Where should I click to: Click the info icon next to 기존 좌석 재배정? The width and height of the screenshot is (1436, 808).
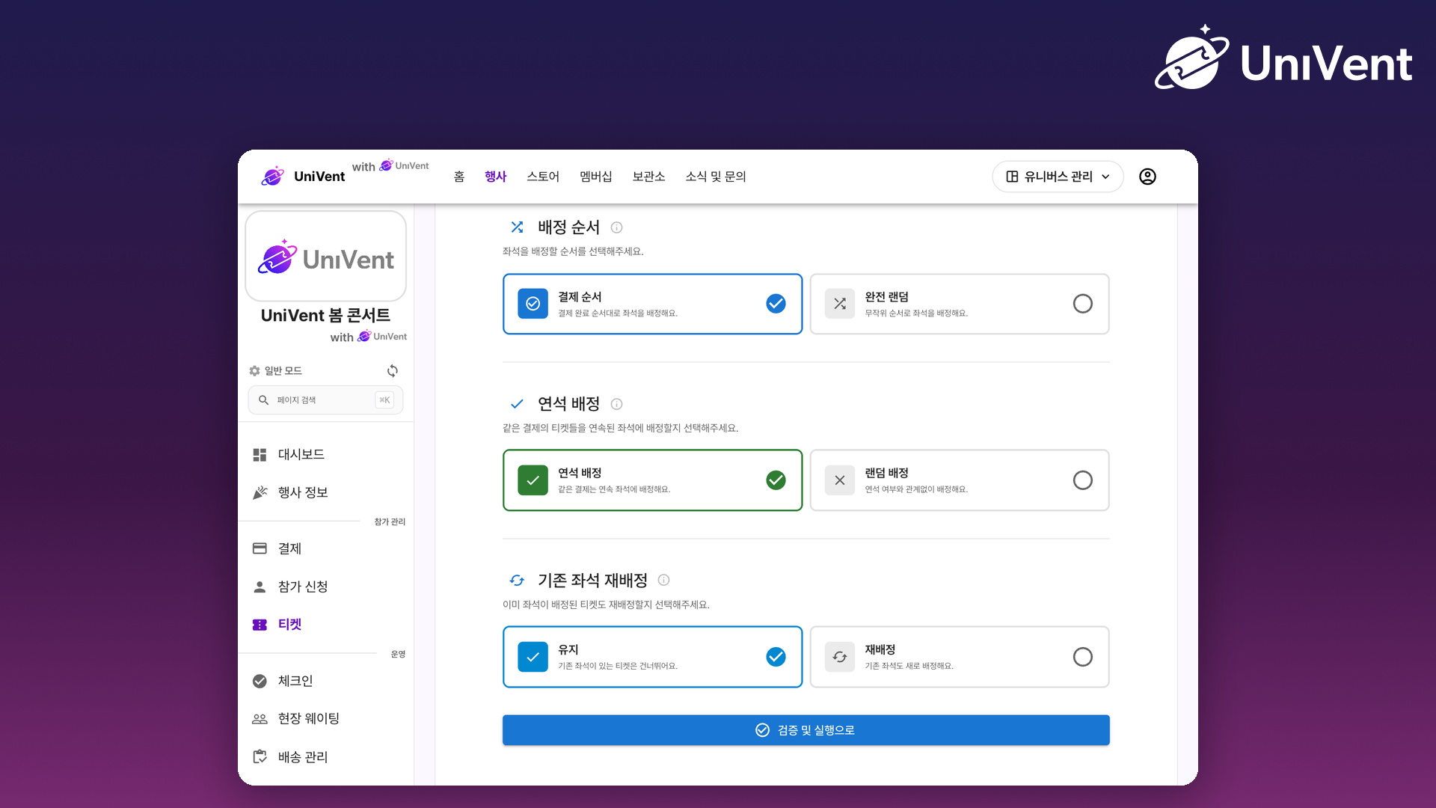(663, 580)
